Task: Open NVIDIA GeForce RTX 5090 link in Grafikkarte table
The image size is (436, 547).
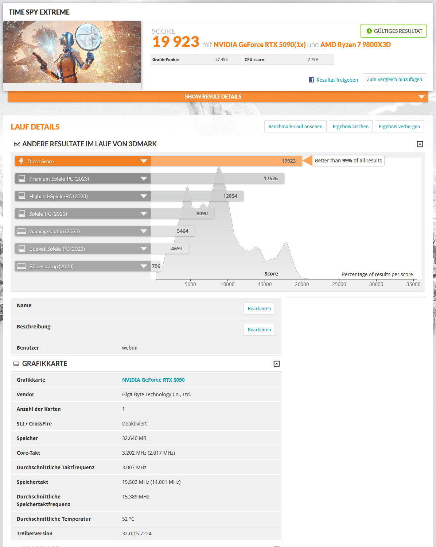Action: pyautogui.click(x=153, y=380)
